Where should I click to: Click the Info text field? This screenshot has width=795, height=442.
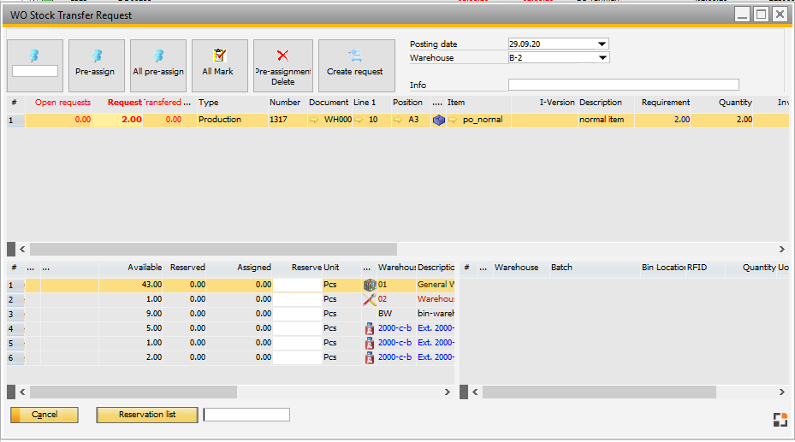pos(623,85)
